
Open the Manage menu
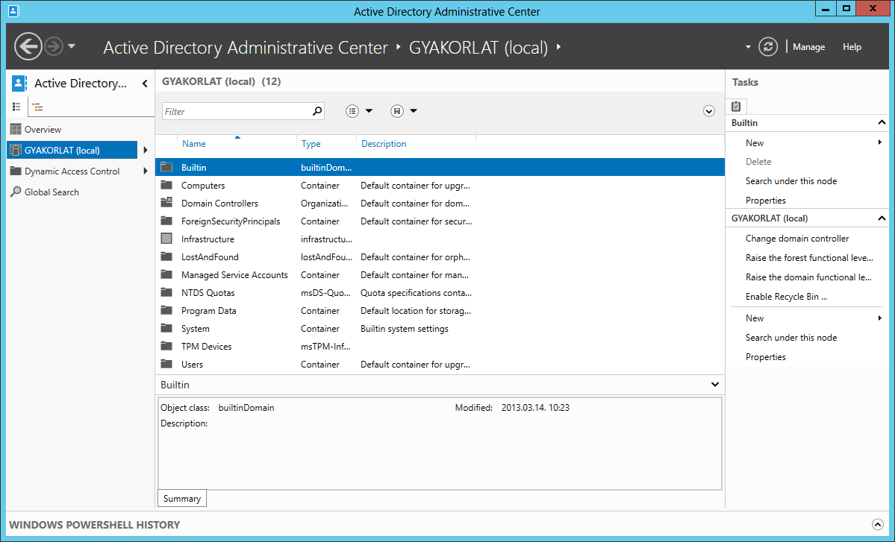[x=808, y=47]
